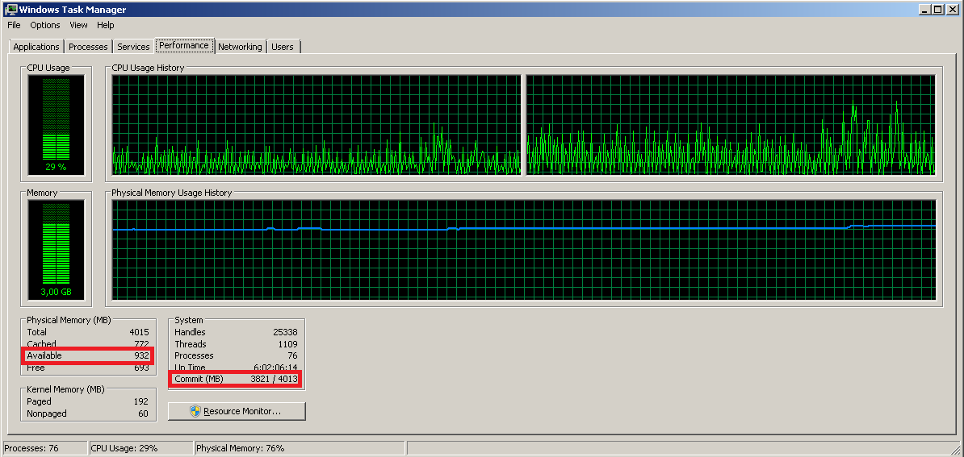Click the Total physical memory value 4015
Image resolution: width=964 pixels, height=457 pixels.
click(139, 332)
